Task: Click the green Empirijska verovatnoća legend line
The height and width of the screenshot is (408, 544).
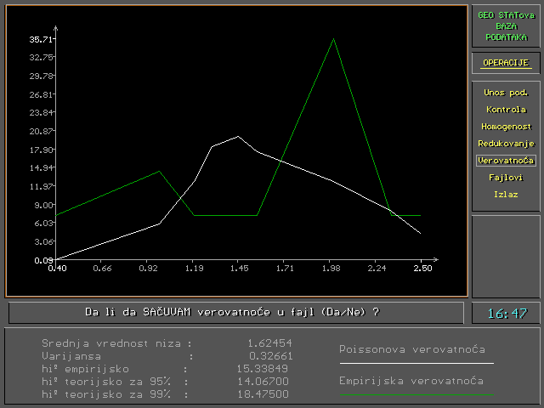Action: click(416, 394)
